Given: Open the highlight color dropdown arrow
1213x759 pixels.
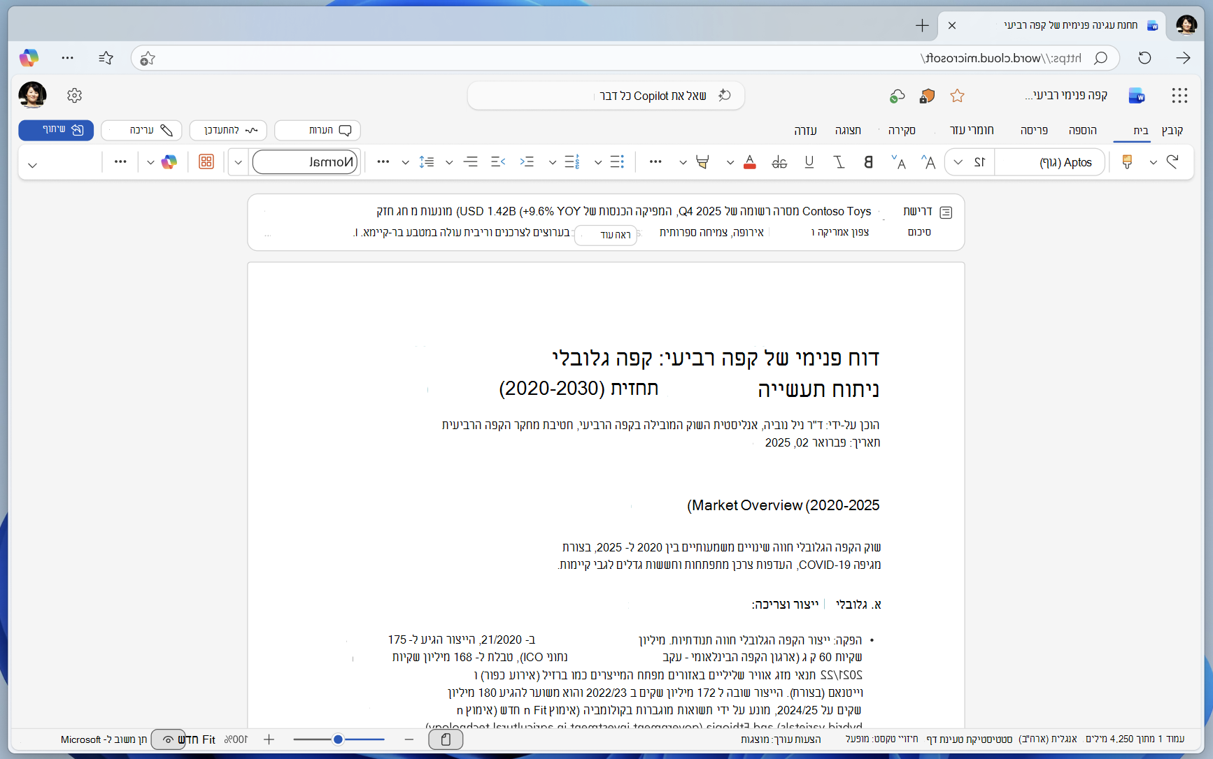Looking at the screenshot, I should [x=683, y=163].
